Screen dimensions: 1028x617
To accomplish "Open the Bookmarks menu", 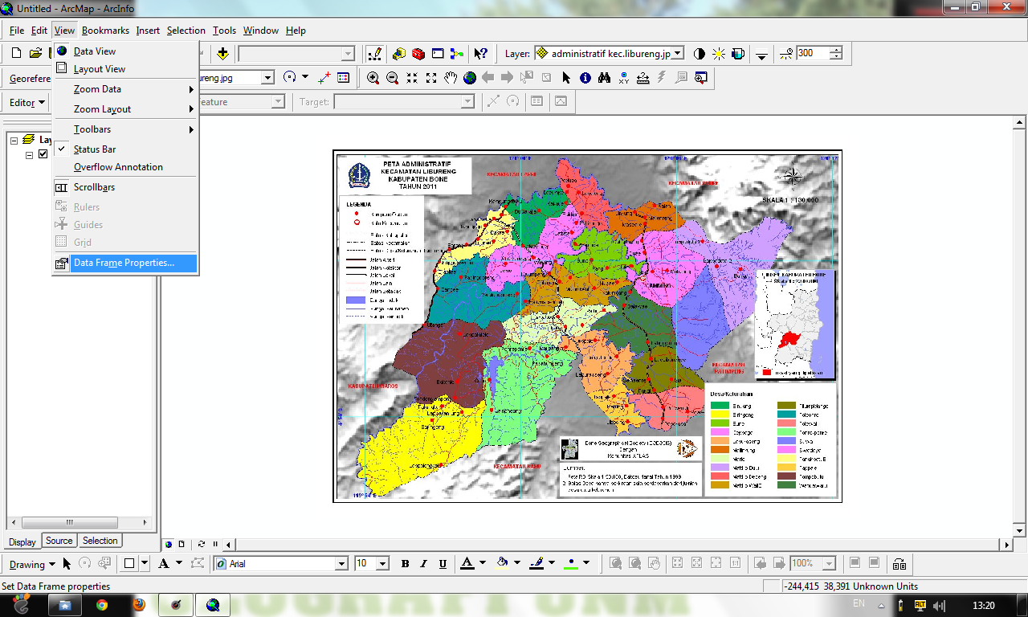I will pyautogui.click(x=105, y=31).
